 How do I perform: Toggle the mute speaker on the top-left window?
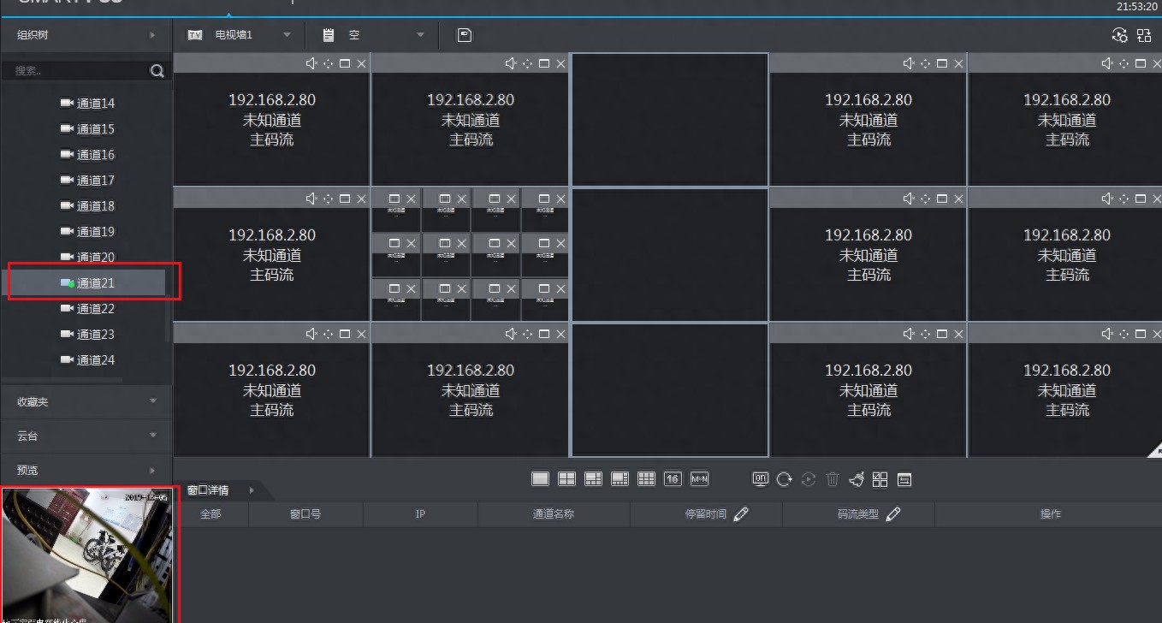(311, 63)
